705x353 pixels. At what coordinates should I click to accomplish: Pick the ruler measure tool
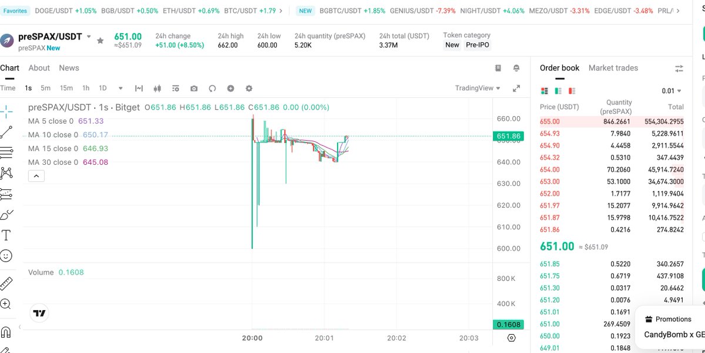6,284
